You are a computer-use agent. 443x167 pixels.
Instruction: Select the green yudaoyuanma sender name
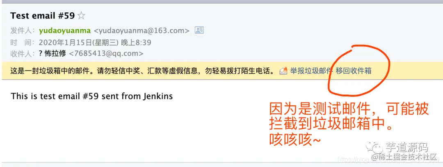65,30
